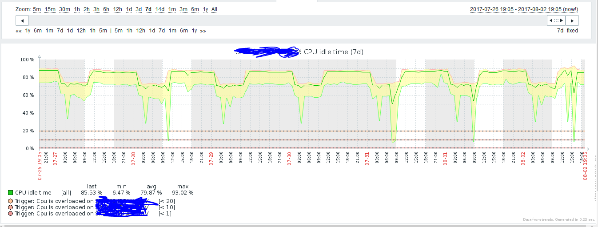
Task: Click the CPU idle time graph title
Action: coord(333,52)
